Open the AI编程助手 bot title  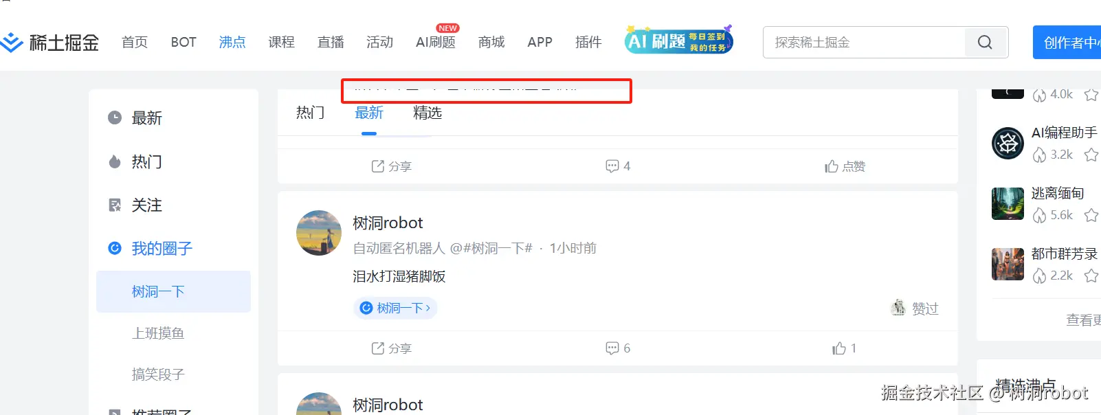tap(1064, 132)
